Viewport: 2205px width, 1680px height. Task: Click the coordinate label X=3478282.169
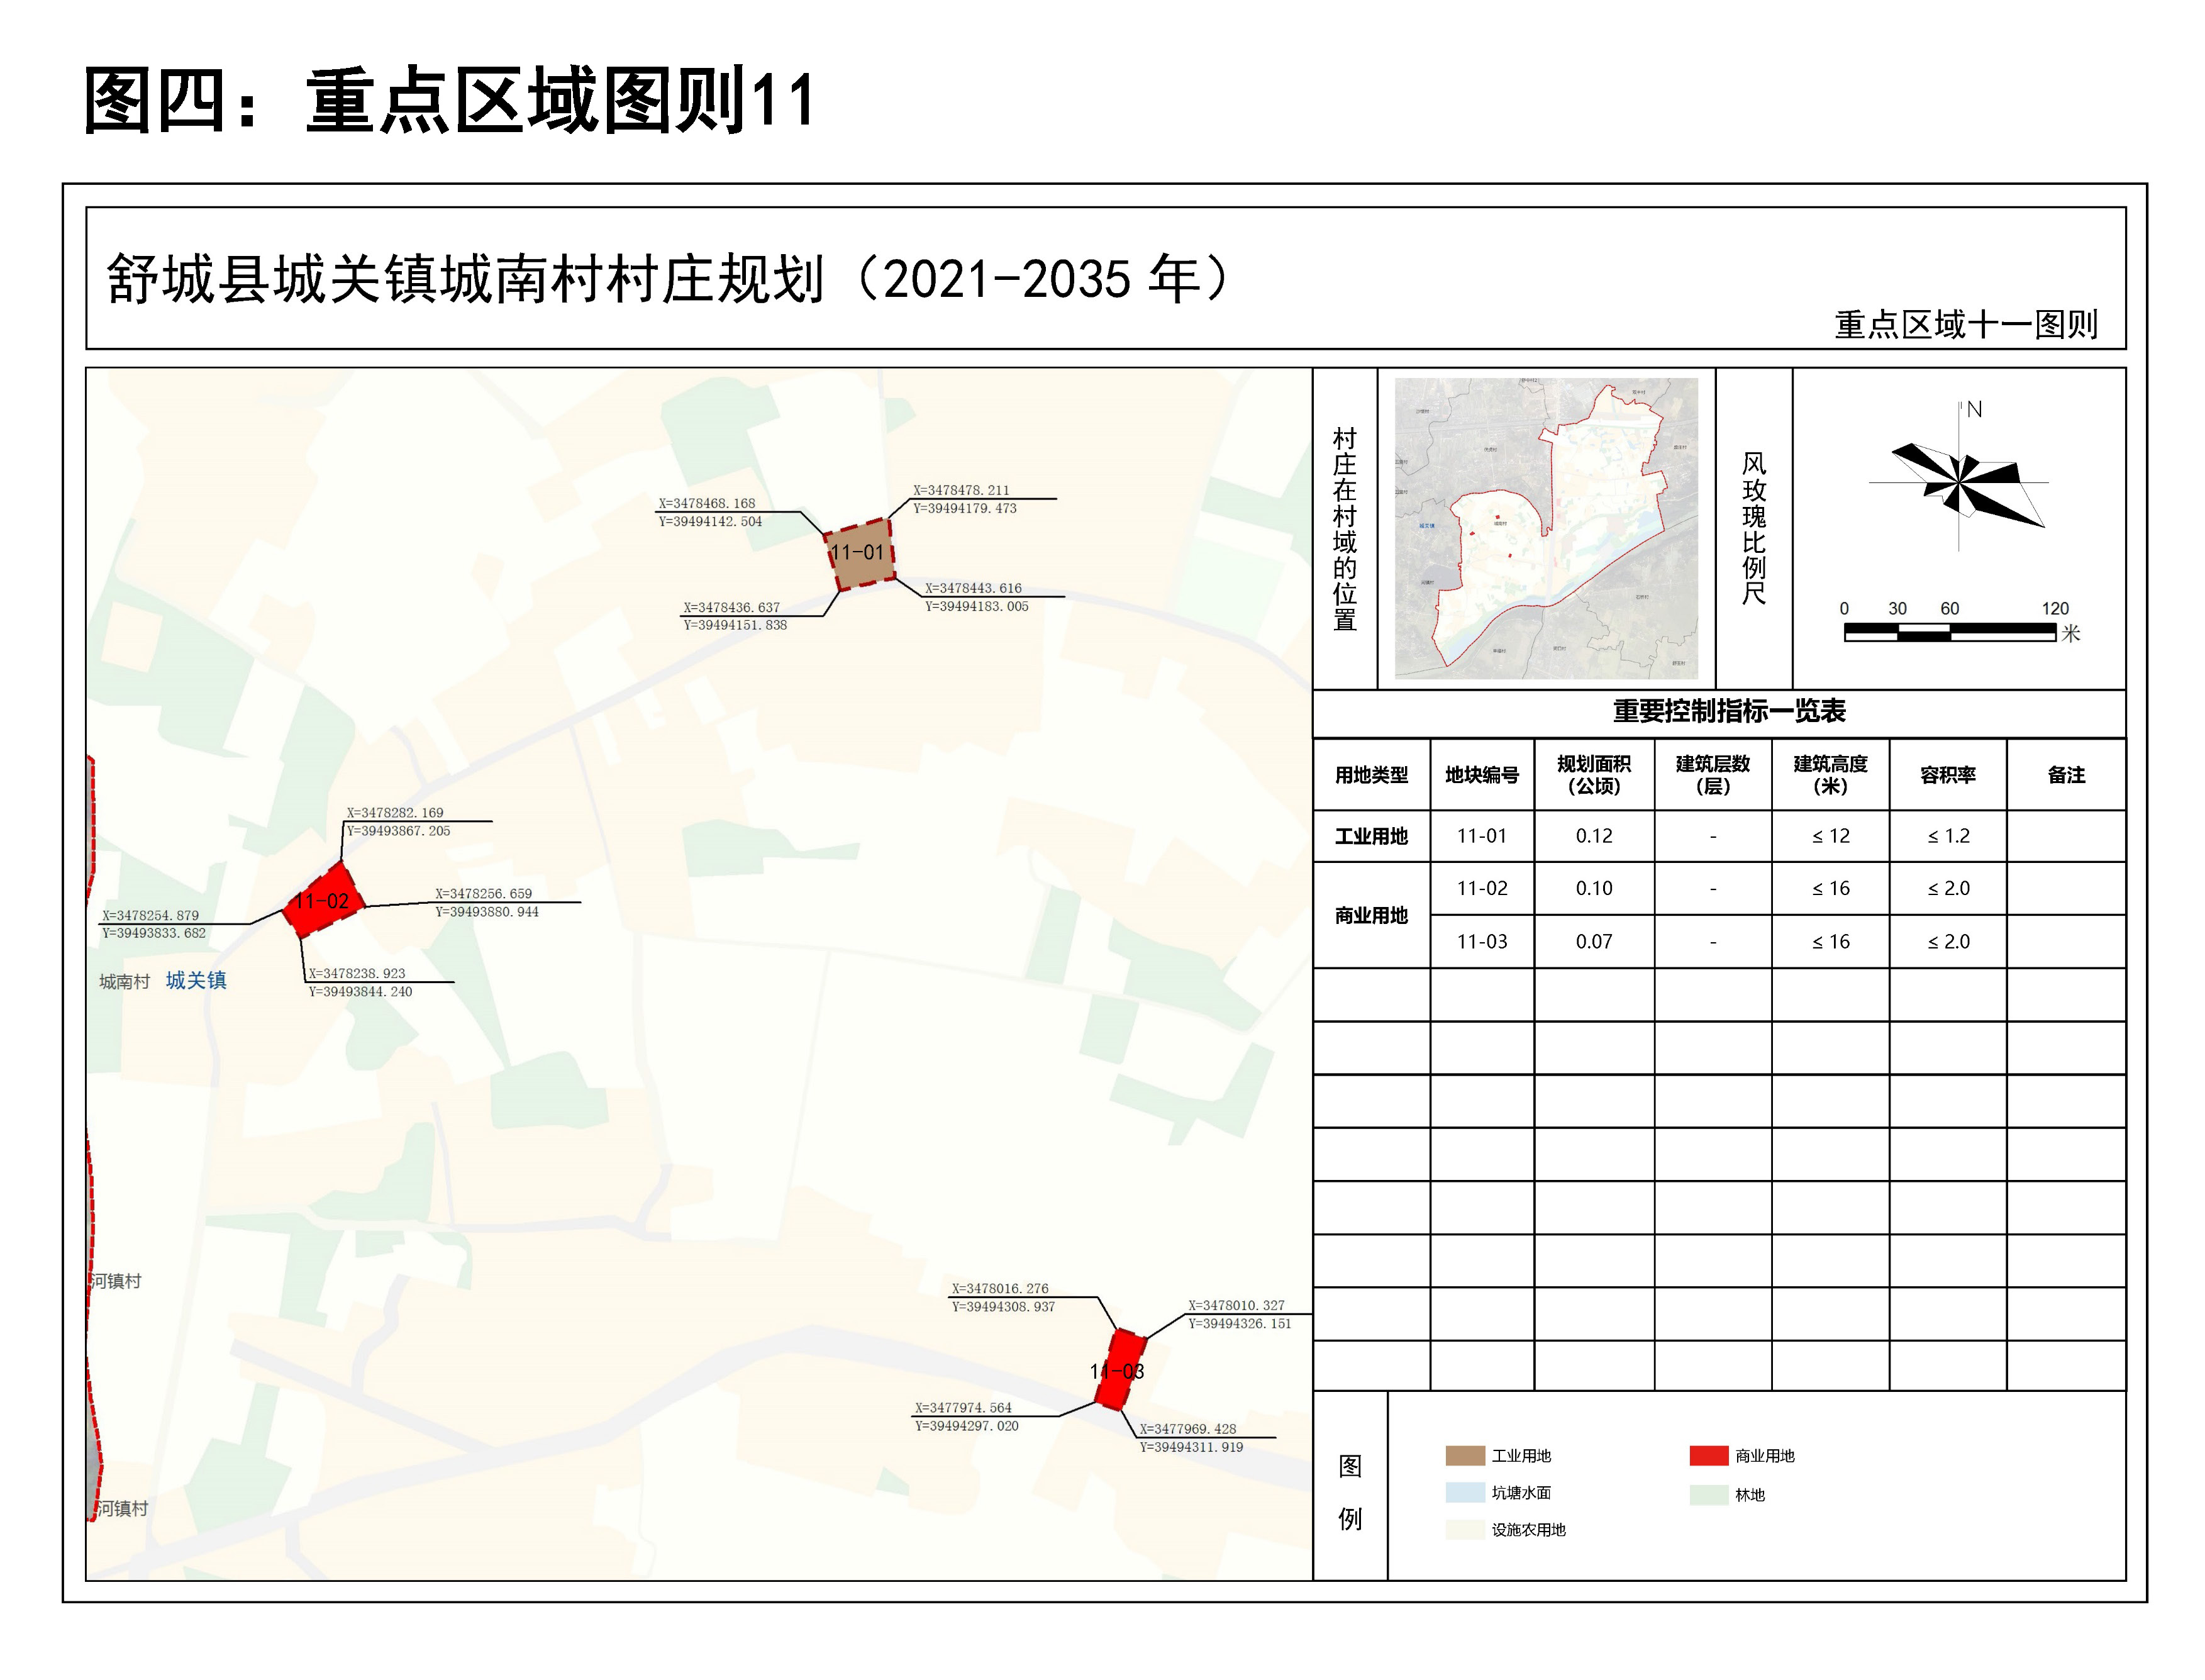[x=395, y=813]
